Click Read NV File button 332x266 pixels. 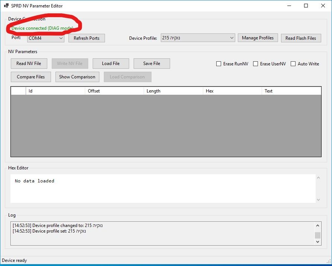29,64
